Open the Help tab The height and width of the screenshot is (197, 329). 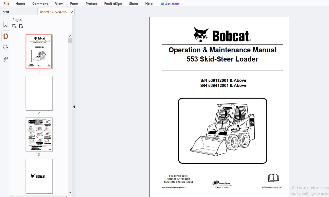pos(149,4)
